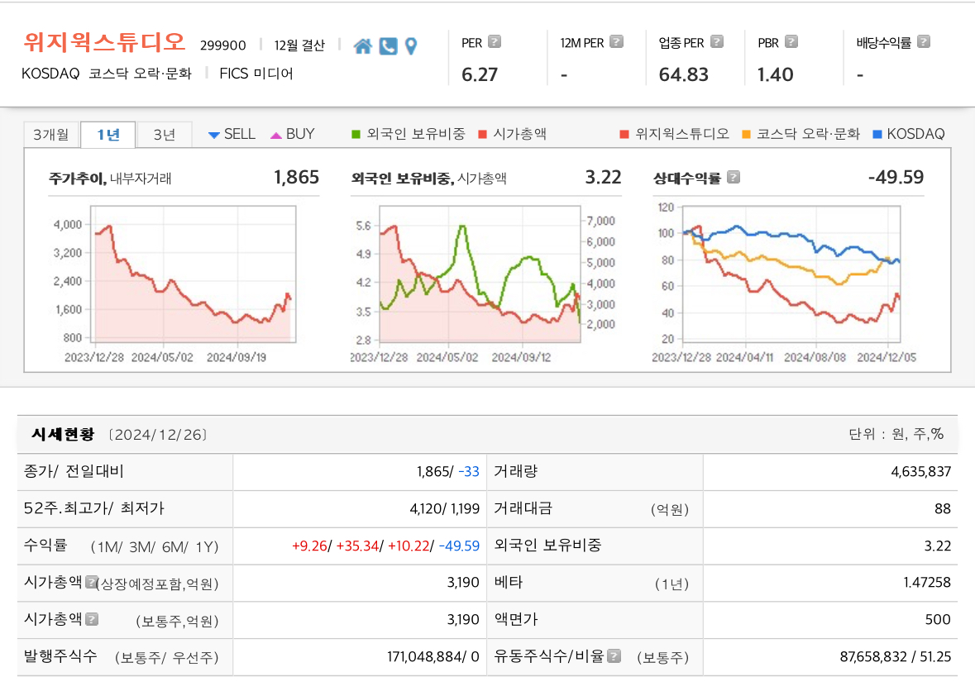The height and width of the screenshot is (691, 975).
Task: Click the stock code 299900
Action: (222, 45)
